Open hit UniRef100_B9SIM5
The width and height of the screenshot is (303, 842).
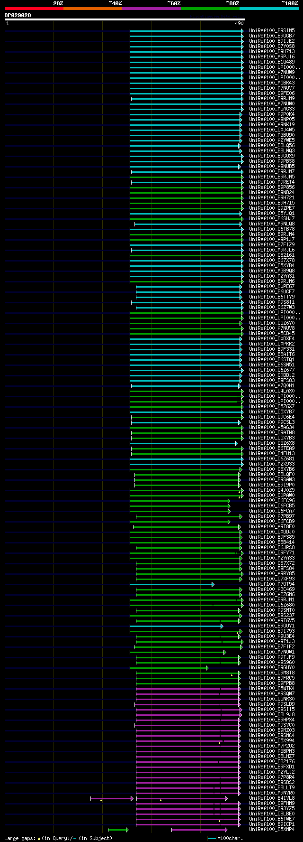(272, 31)
